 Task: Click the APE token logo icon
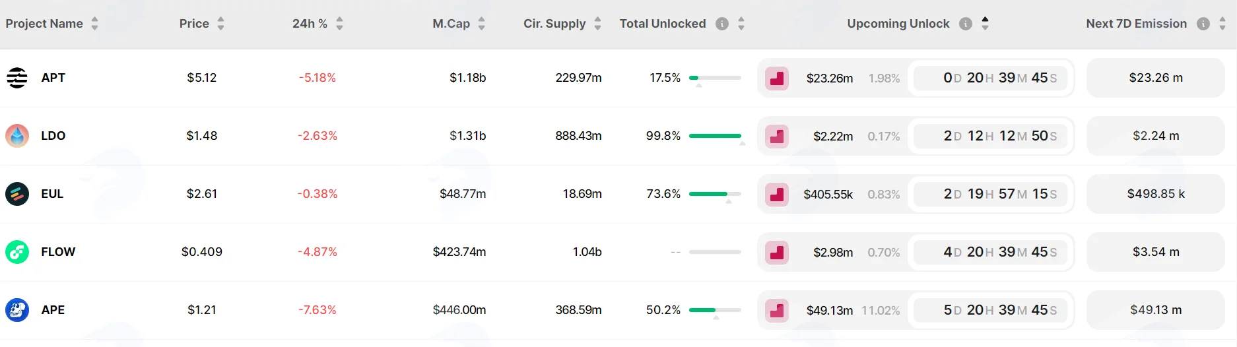[17, 310]
